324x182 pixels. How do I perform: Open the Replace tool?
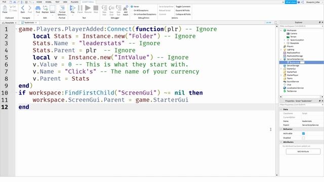45,9
